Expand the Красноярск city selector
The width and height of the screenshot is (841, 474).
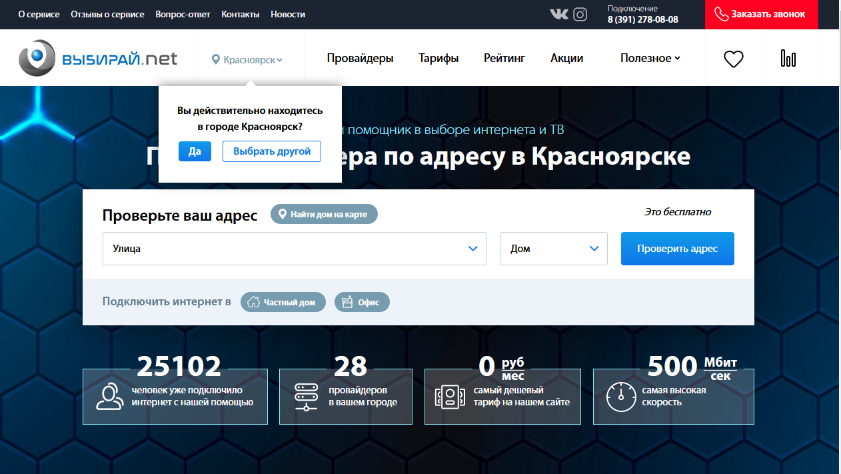click(x=247, y=59)
